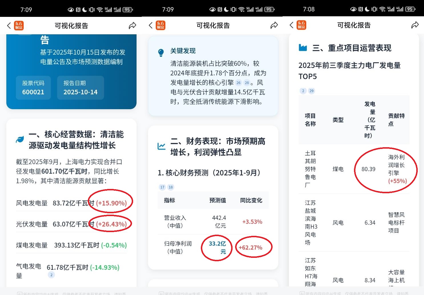This screenshot has height=295, width=424.
Task: Tap the 项目名称 column header
Action: tap(310, 120)
